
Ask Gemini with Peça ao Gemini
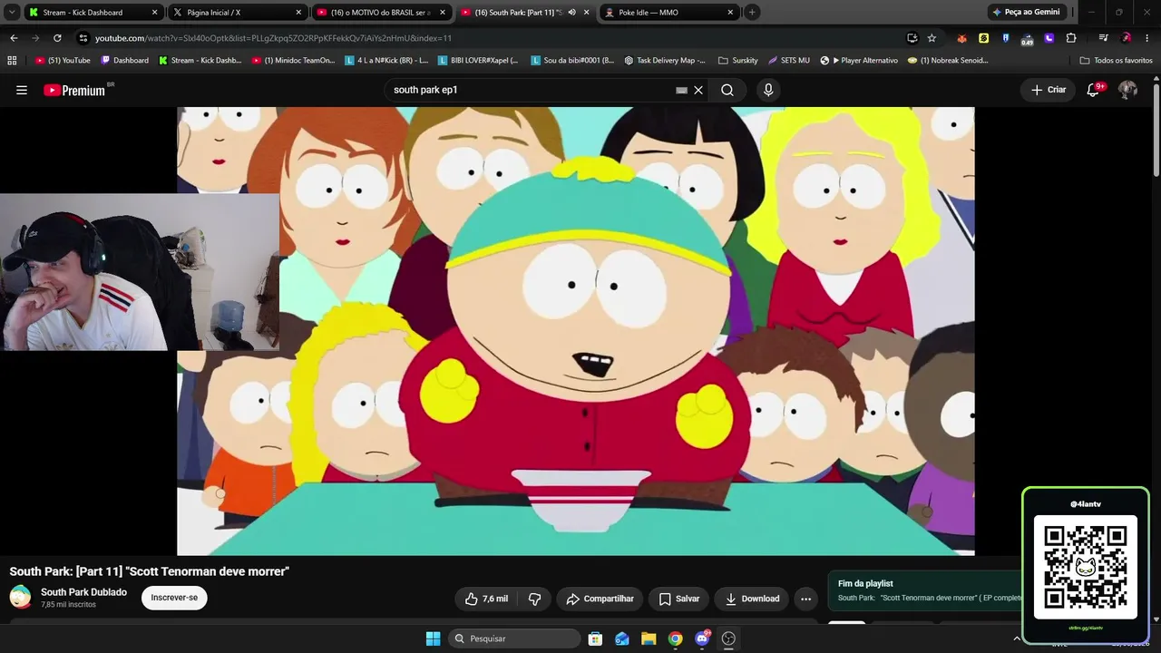click(1026, 12)
